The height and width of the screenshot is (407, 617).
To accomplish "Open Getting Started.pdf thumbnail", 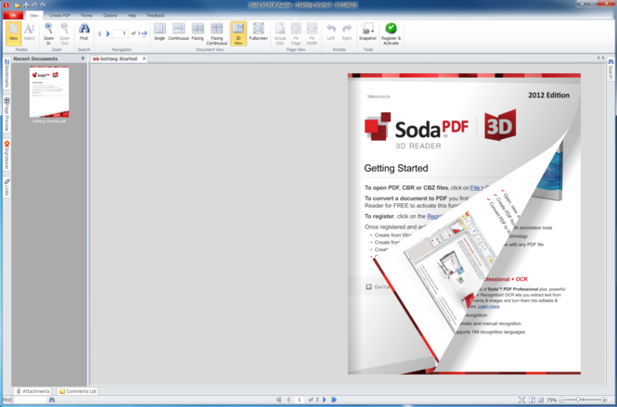I will pos(49,92).
